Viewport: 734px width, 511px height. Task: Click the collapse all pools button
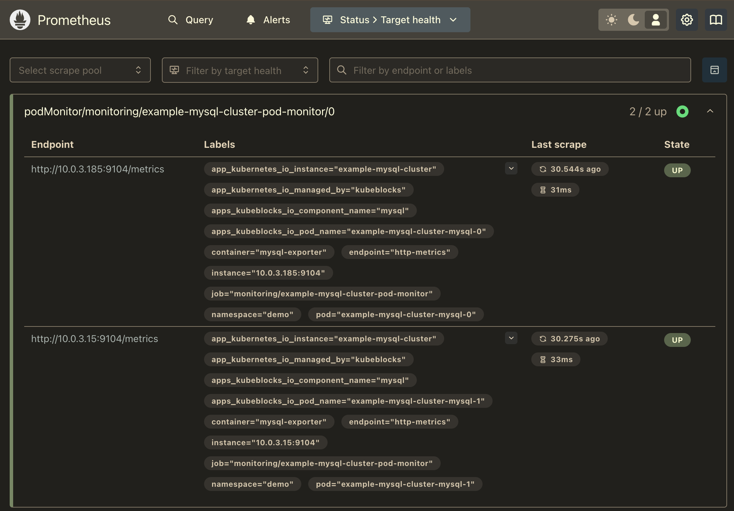pos(714,70)
